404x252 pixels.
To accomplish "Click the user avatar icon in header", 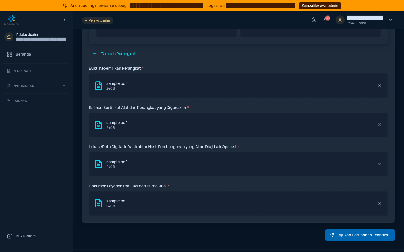I will (x=340, y=20).
